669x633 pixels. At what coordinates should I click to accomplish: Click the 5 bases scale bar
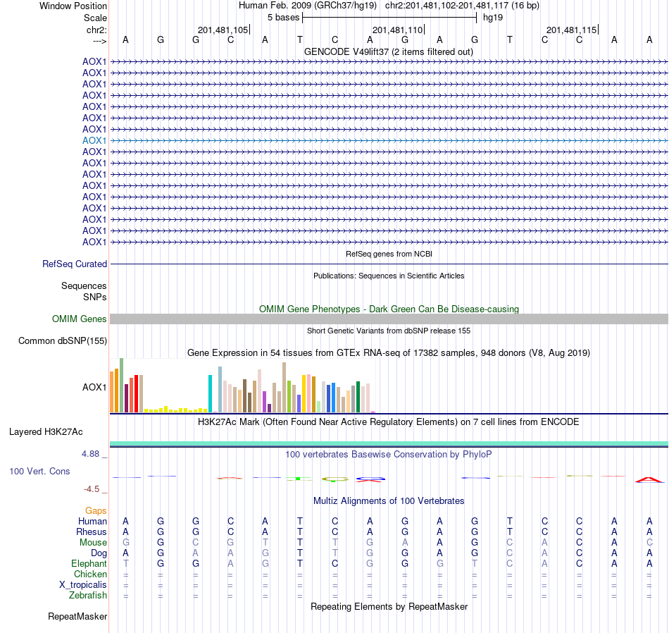pyautogui.click(x=389, y=18)
